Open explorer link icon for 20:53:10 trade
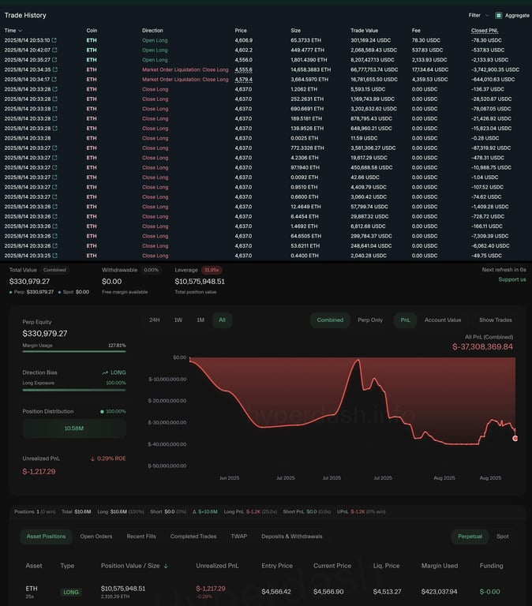The height and width of the screenshot is (606, 532). click(54, 40)
